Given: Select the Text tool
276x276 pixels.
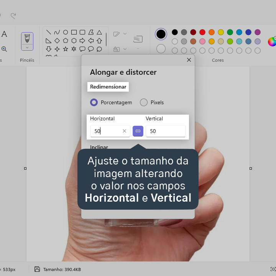Looking at the screenshot, I should point(4,34).
